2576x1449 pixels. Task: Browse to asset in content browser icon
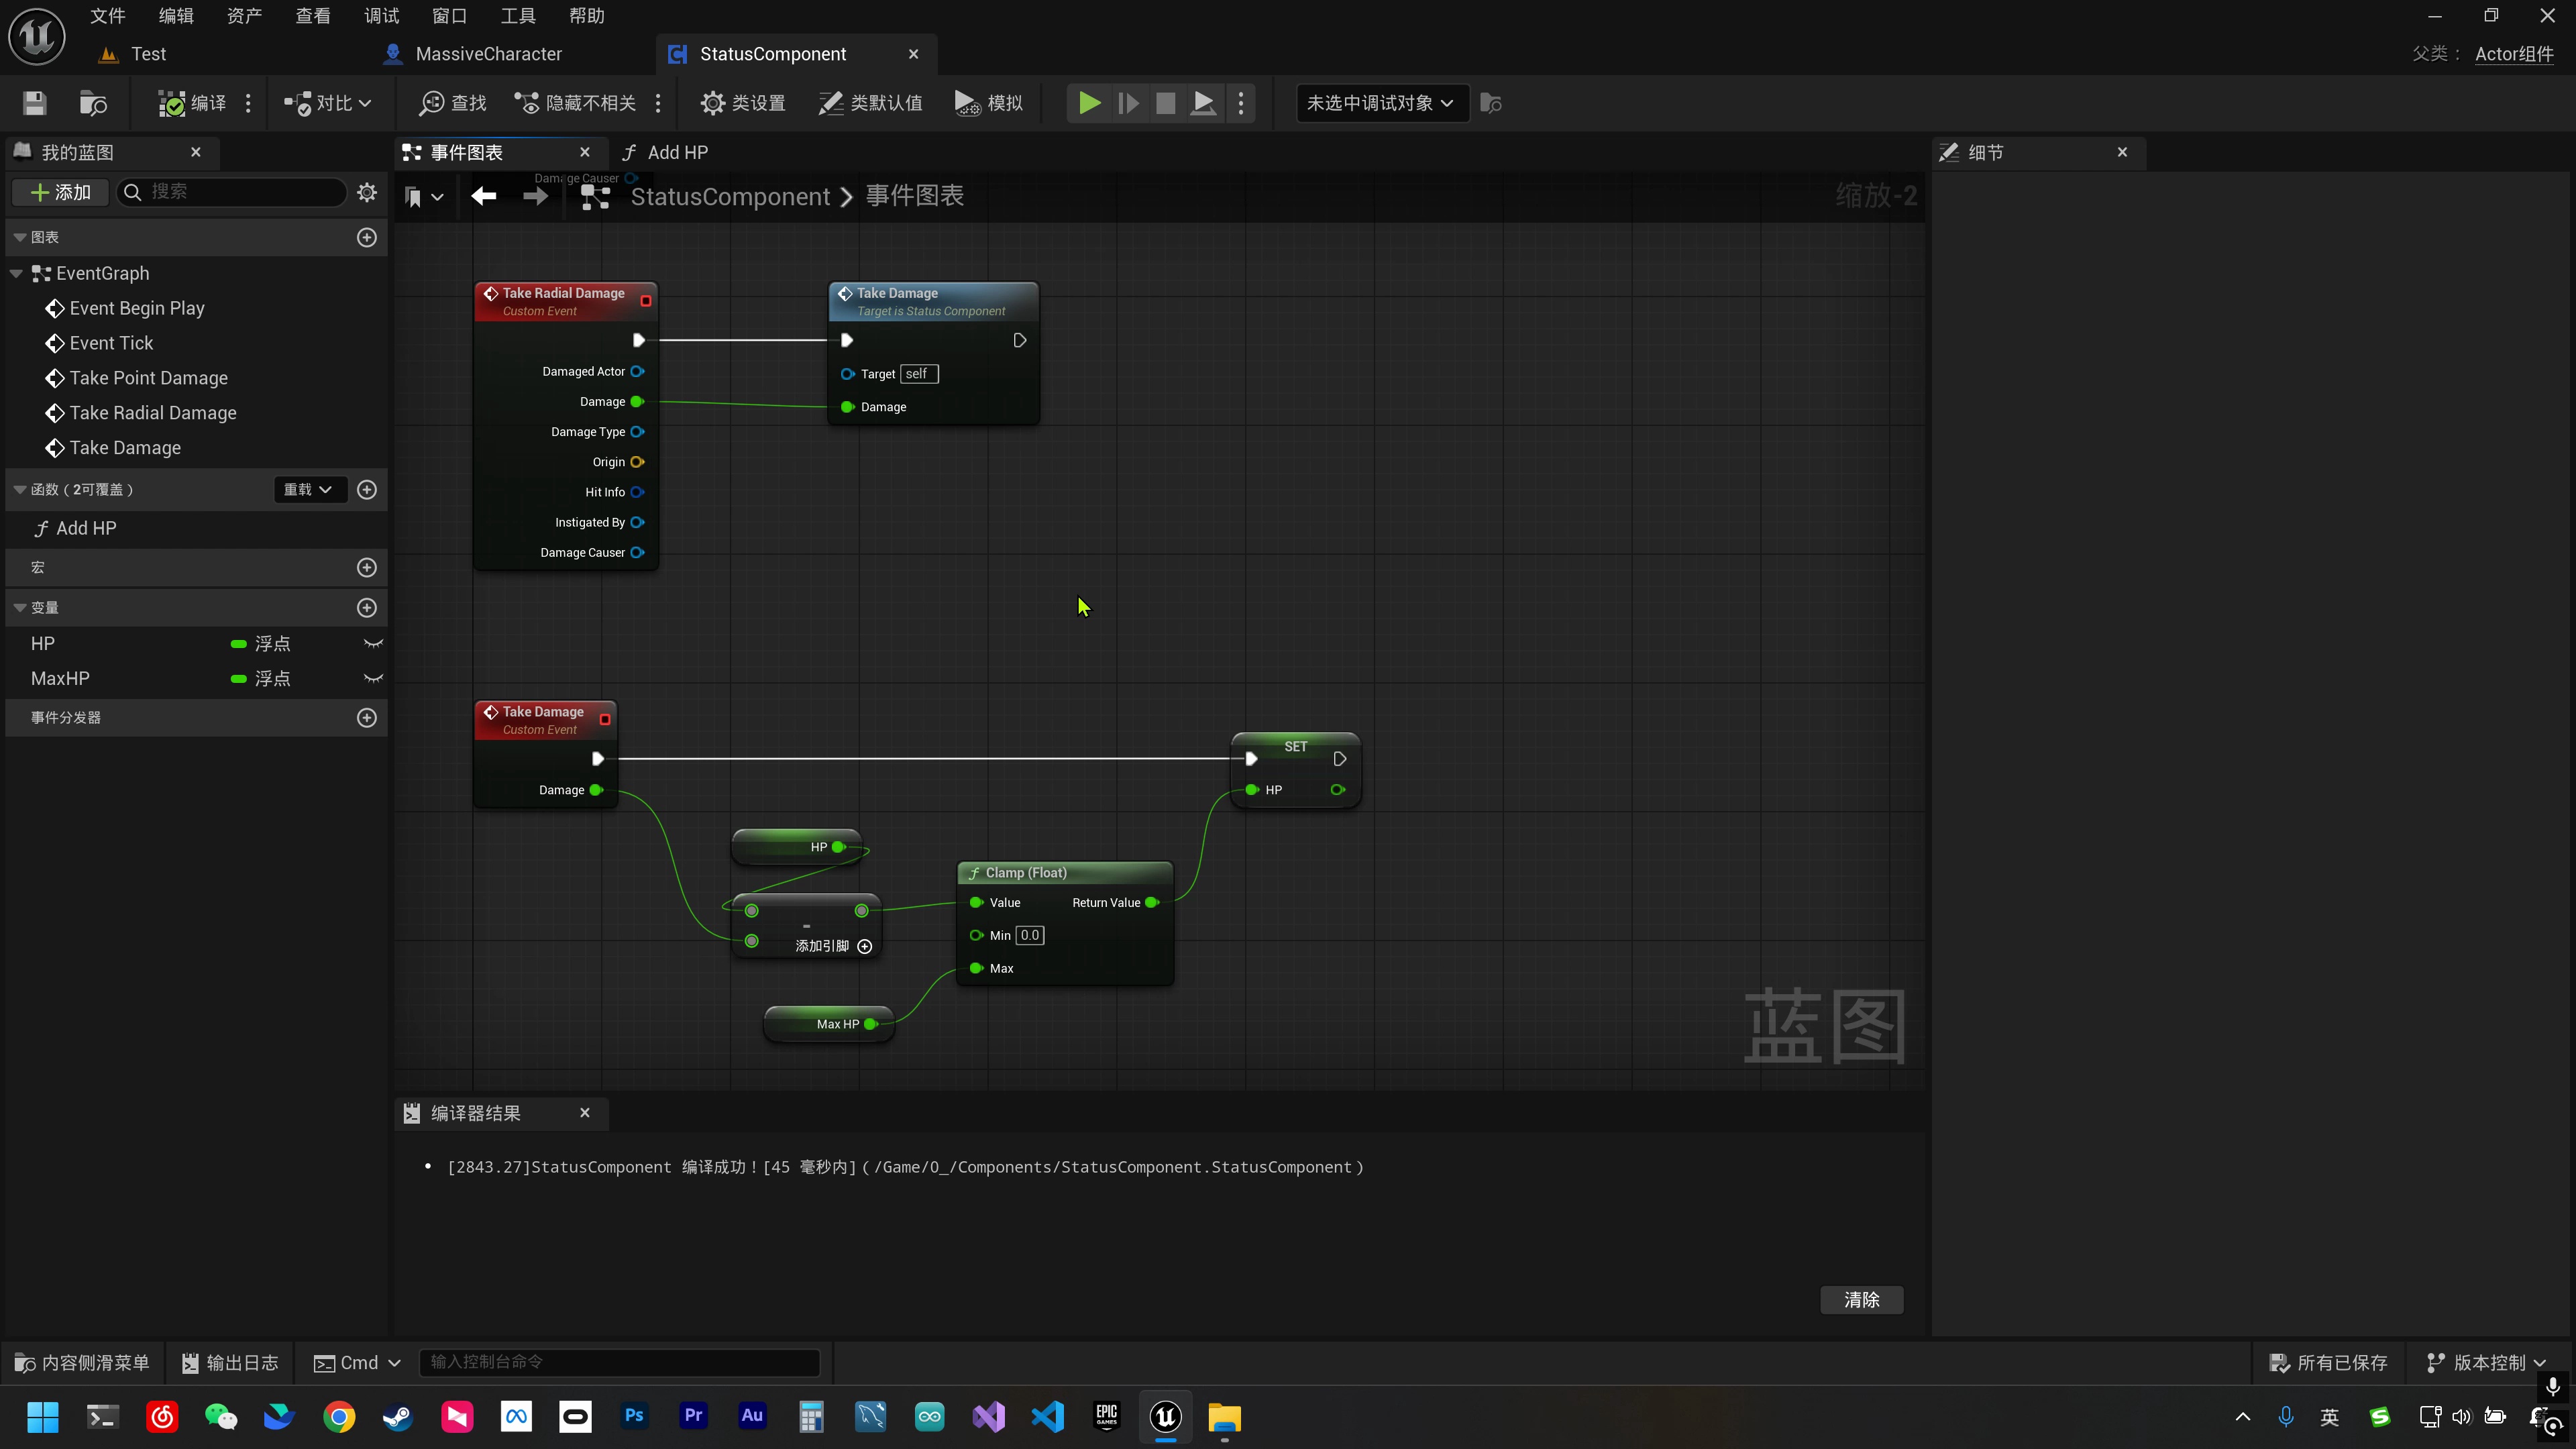(x=93, y=103)
